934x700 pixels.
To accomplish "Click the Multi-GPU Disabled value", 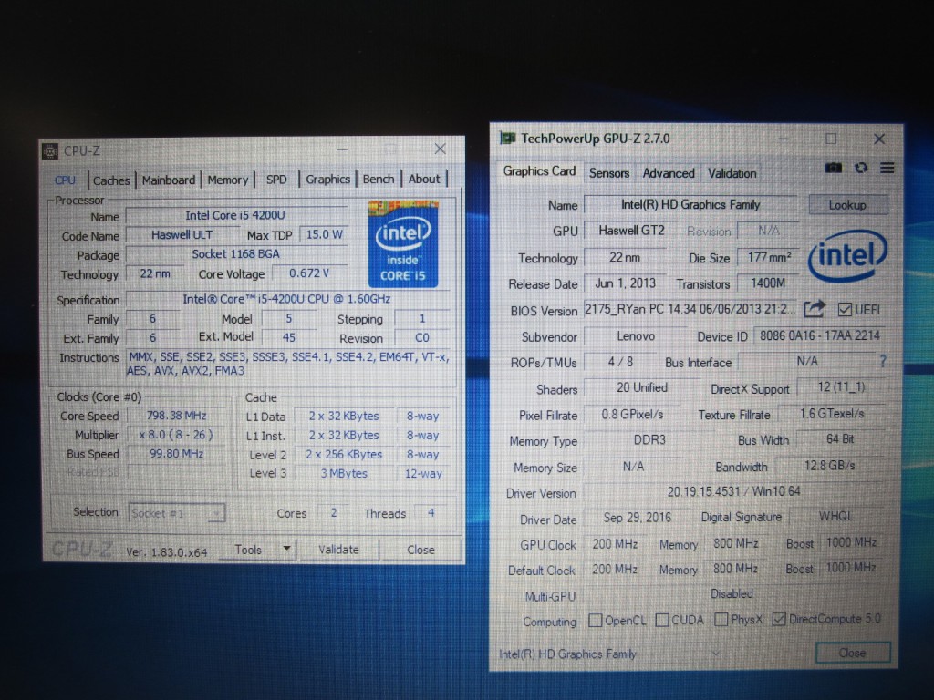I will click(732, 594).
